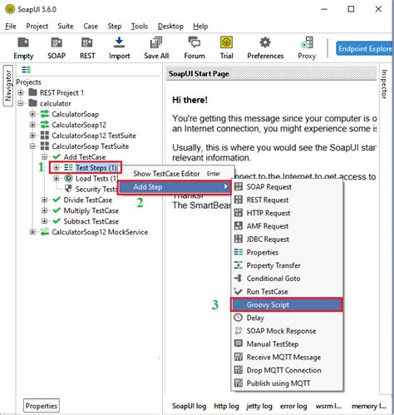Open the vertical Navigator side tab
394x415 pixels.
pyautogui.click(x=8, y=86)
